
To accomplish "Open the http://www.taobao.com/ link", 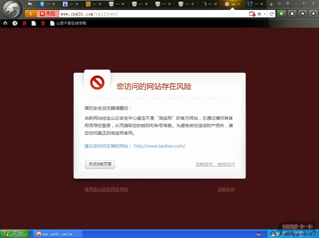I will pos(160,146).
